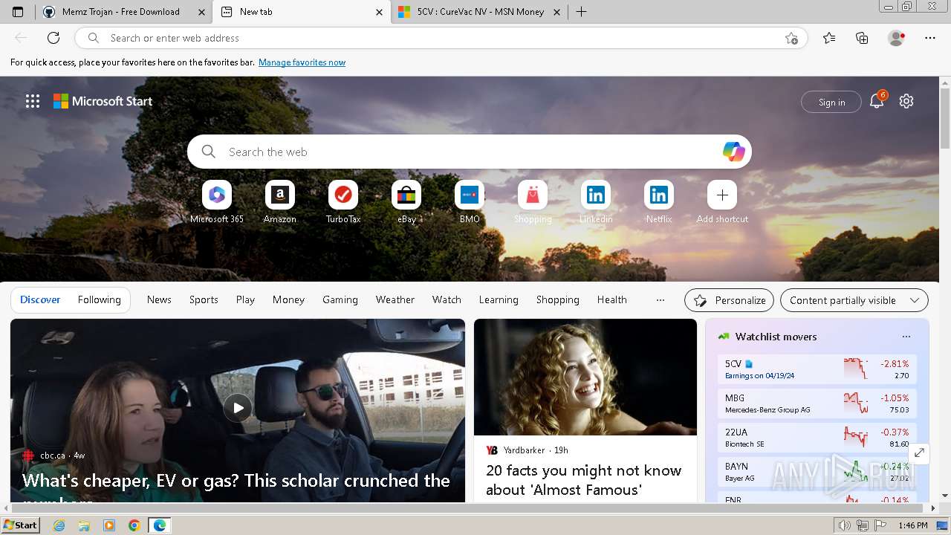Image resolution: width=951 pixels, height=535 pixels.
Task: Close the New tab tab
Action: (379, 12)
